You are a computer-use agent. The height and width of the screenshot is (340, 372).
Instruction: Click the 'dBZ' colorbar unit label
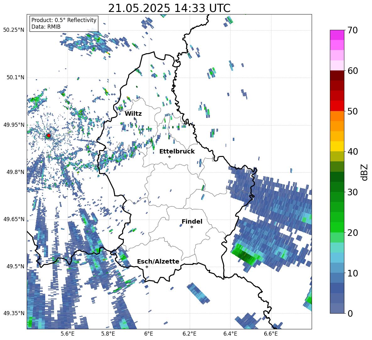pyautogui.click(x=365, y=172)
